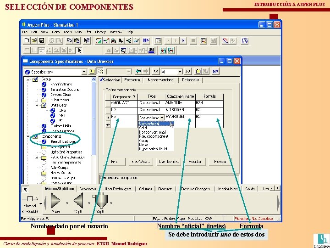Choose Hypothetical liquid in the Type list
This screenshot has height=248, width=330.
click(156, 149)
